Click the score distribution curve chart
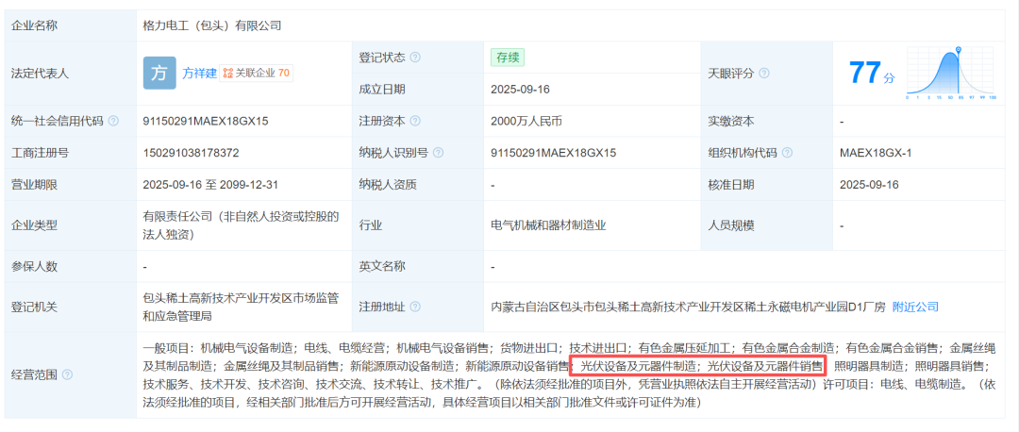 tap(951, 73)
